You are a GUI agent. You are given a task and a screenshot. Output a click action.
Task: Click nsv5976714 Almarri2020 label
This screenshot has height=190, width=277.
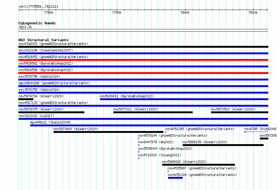coord(41,96)
